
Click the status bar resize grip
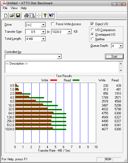coord(125,160)
